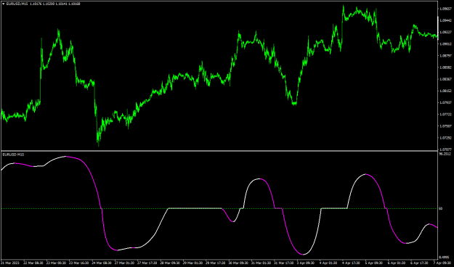The image size is (454, 267).
Task: Click the 1.09442 price scale label
Action: point(445,20)
